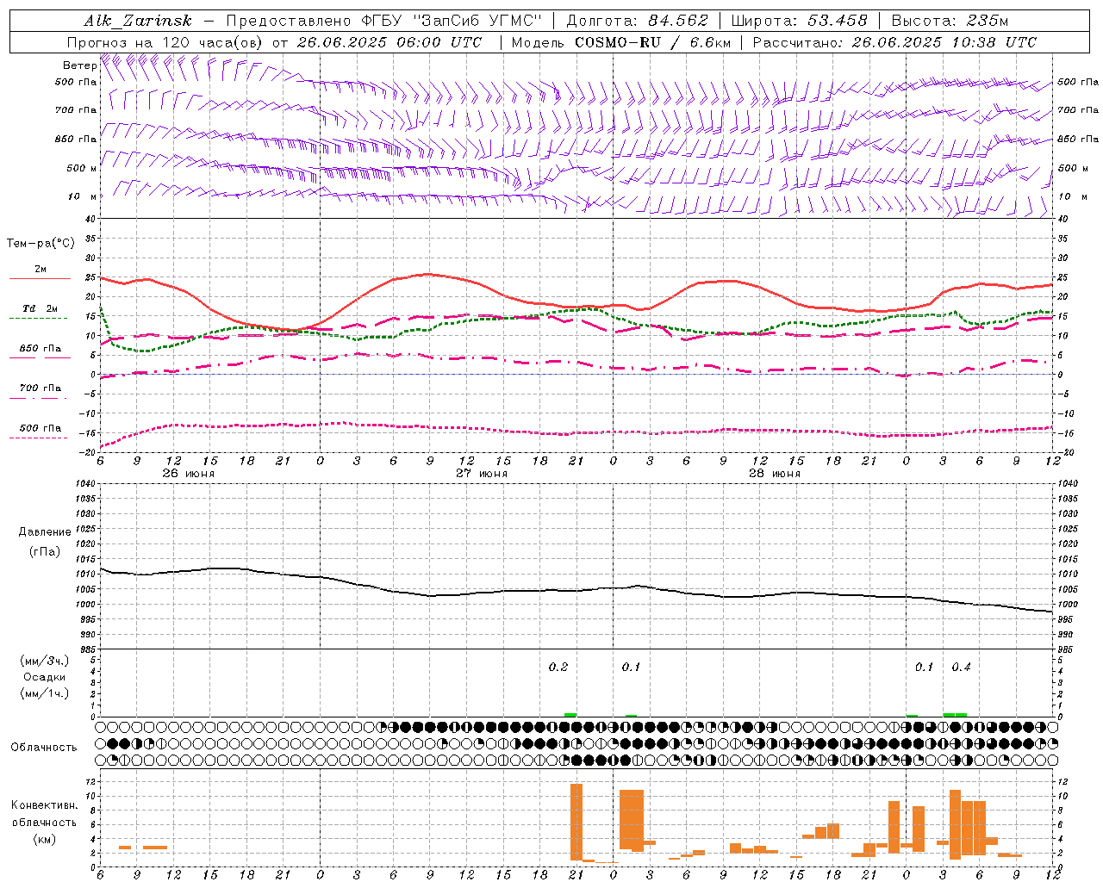The image size is (1103, 882).
Task: Click the '700 гПа' temperature legend entry
Action: pyautogui.click(x=41, y=388)
